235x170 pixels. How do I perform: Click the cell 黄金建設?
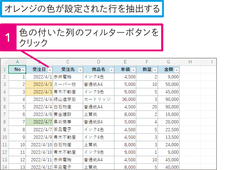(x=68, y=114)
